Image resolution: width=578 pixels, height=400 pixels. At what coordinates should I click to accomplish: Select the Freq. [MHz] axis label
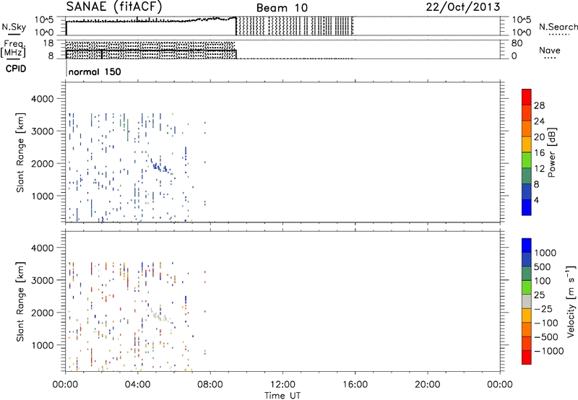point(14,48)
